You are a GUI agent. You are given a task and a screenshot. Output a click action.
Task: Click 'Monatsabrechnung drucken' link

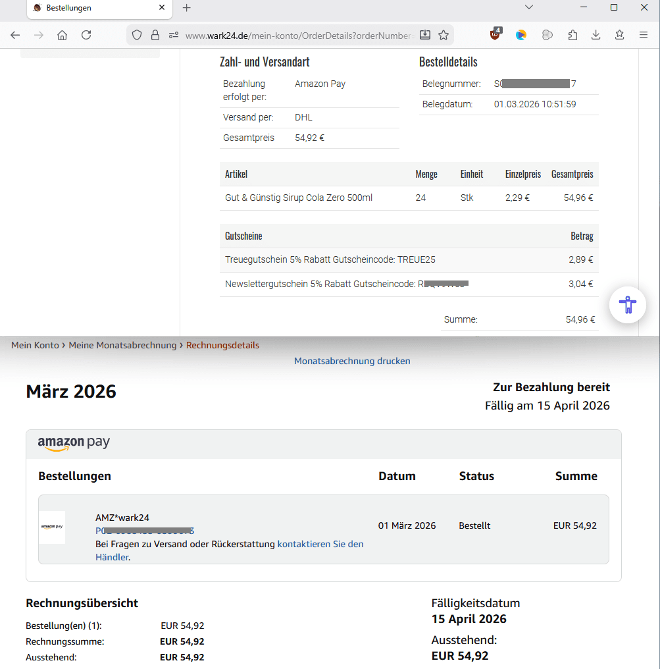pyautogui.click(x=352, y=361)
